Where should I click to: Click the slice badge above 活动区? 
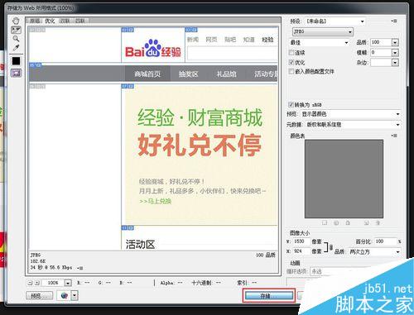pyautogui.click(x=128, y=228)
